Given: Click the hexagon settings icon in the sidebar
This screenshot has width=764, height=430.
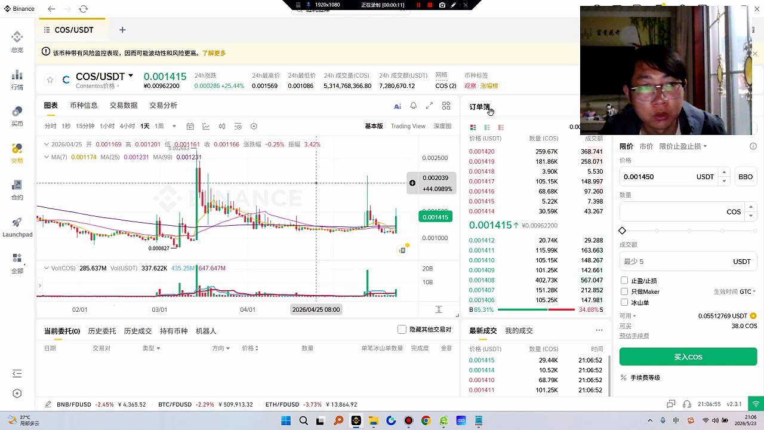Looking at the screenshot, I should click(x=17, y=394).
